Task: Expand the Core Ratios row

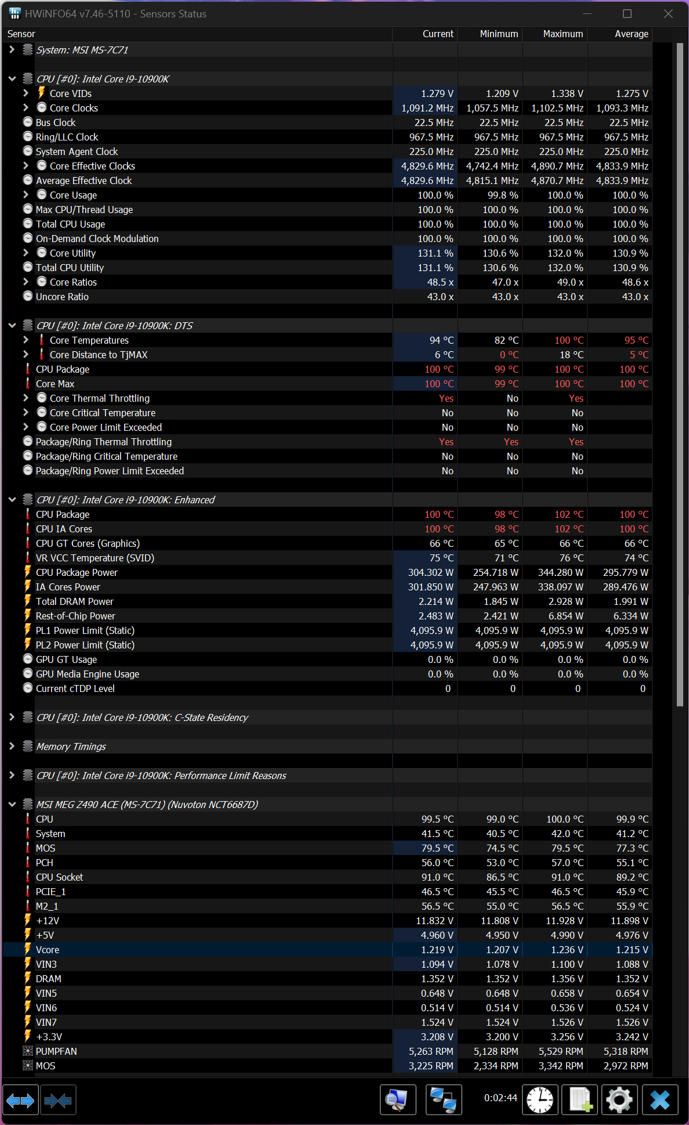Action: pyautogui.click(x=26, y=282)
